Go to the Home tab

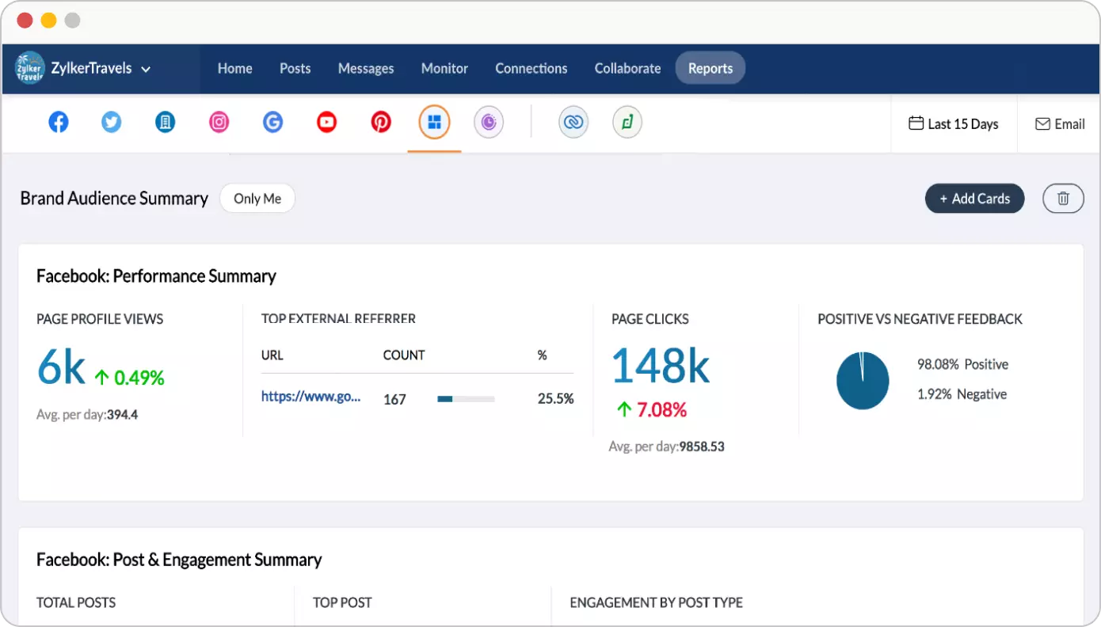coord(234,69)
